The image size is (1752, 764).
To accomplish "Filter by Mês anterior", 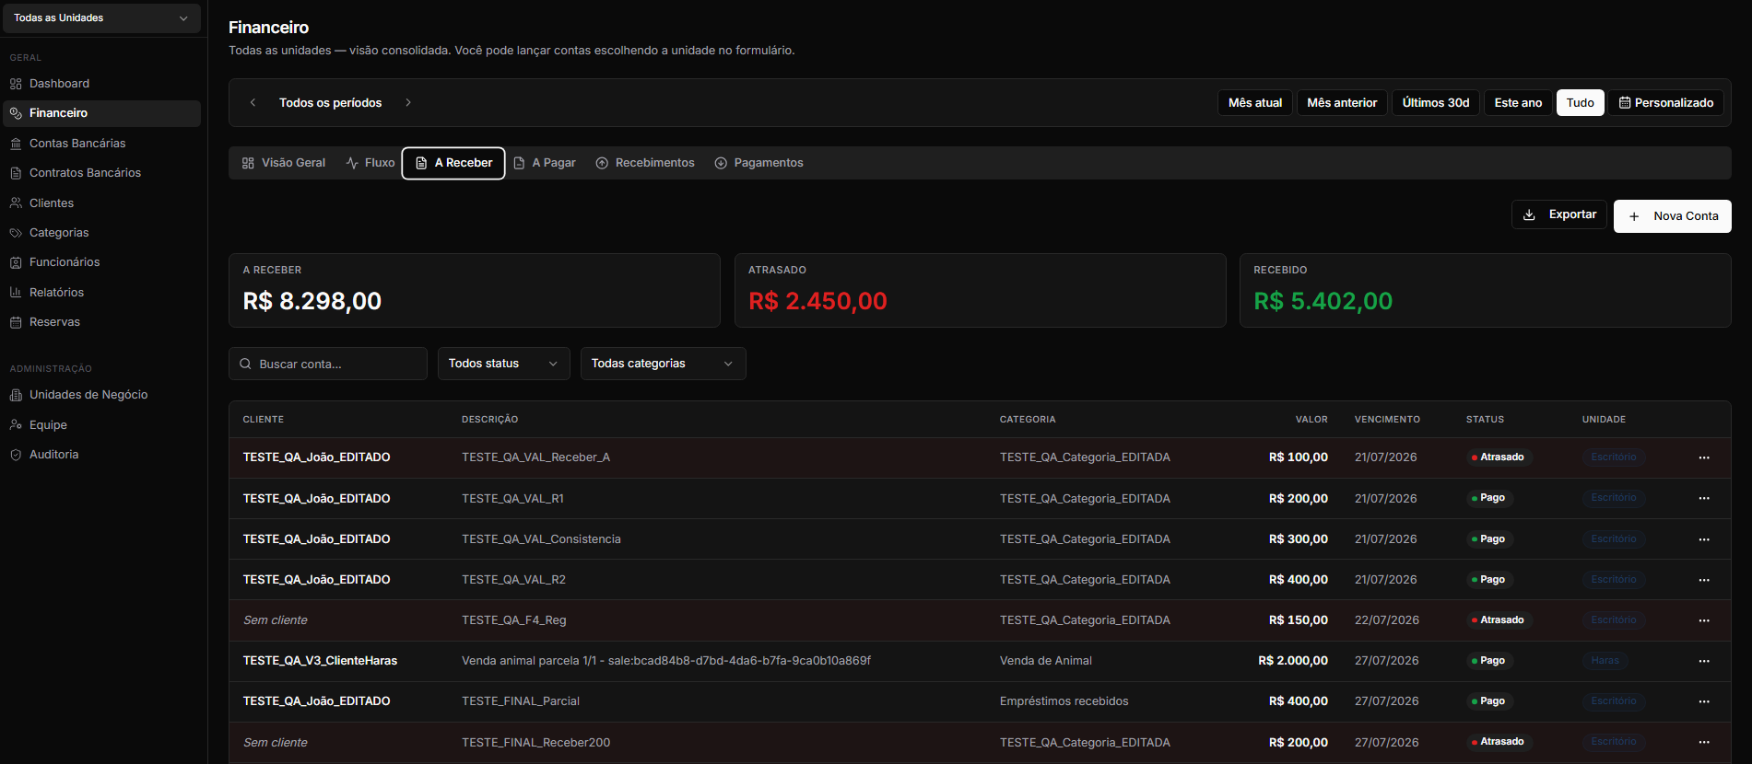I will (1342, 102).
